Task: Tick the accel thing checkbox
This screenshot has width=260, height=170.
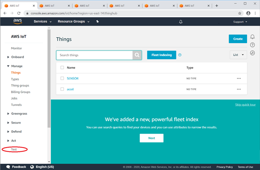Action: (62, 89)
